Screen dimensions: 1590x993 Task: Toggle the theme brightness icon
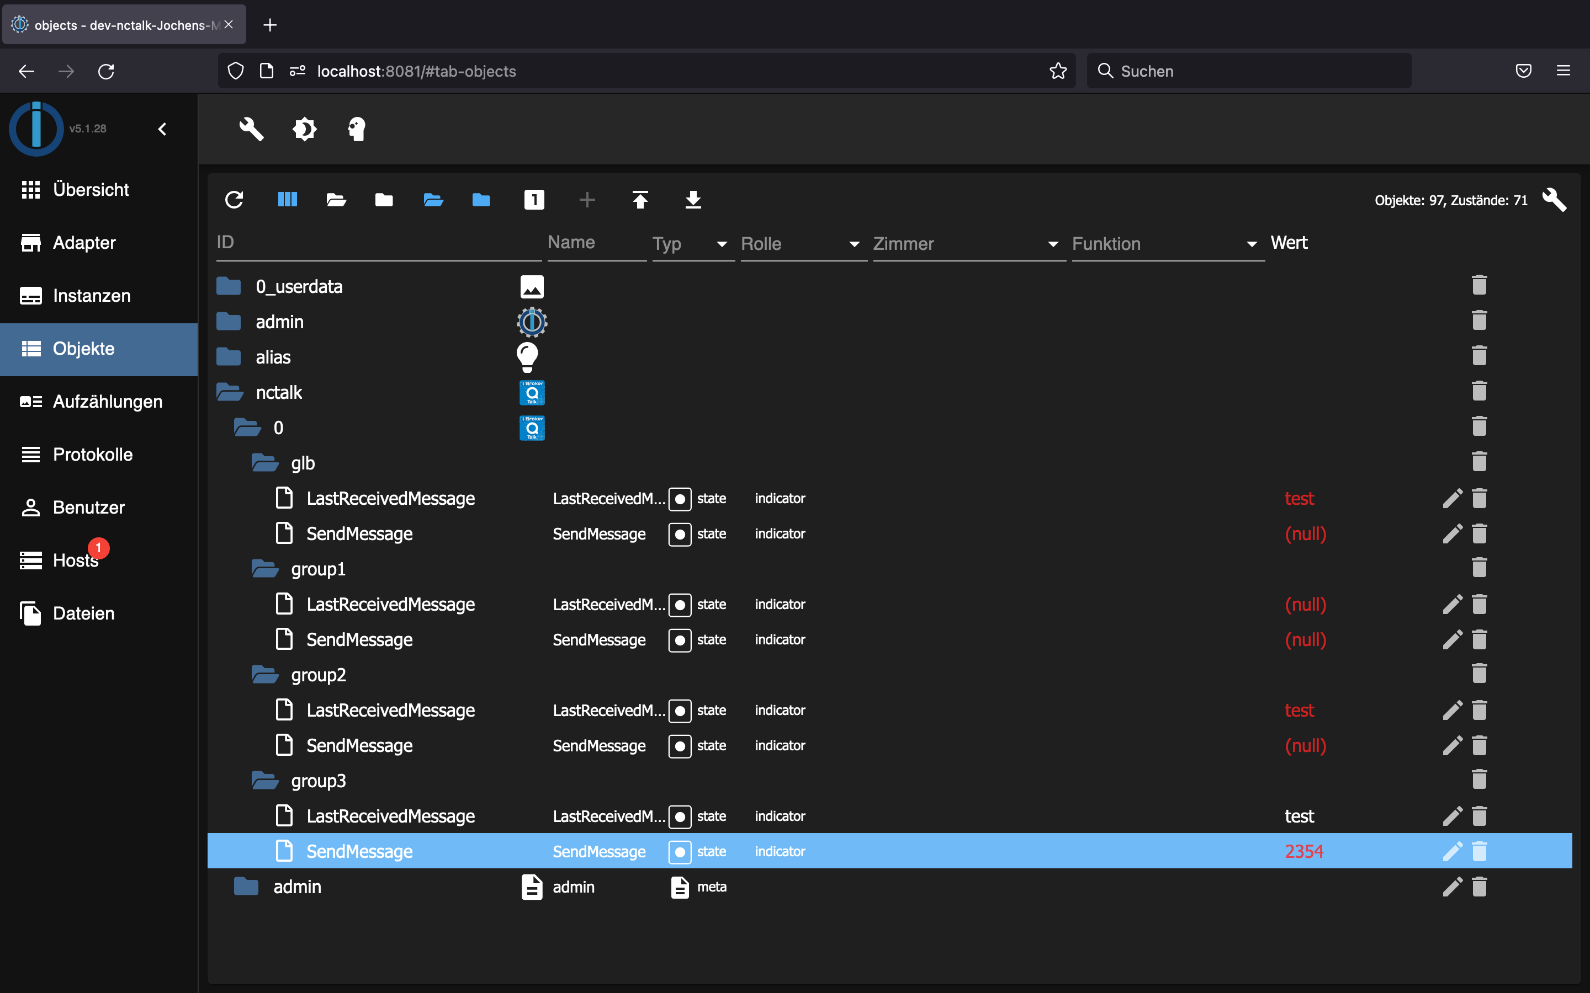click(x=304, y=129)
